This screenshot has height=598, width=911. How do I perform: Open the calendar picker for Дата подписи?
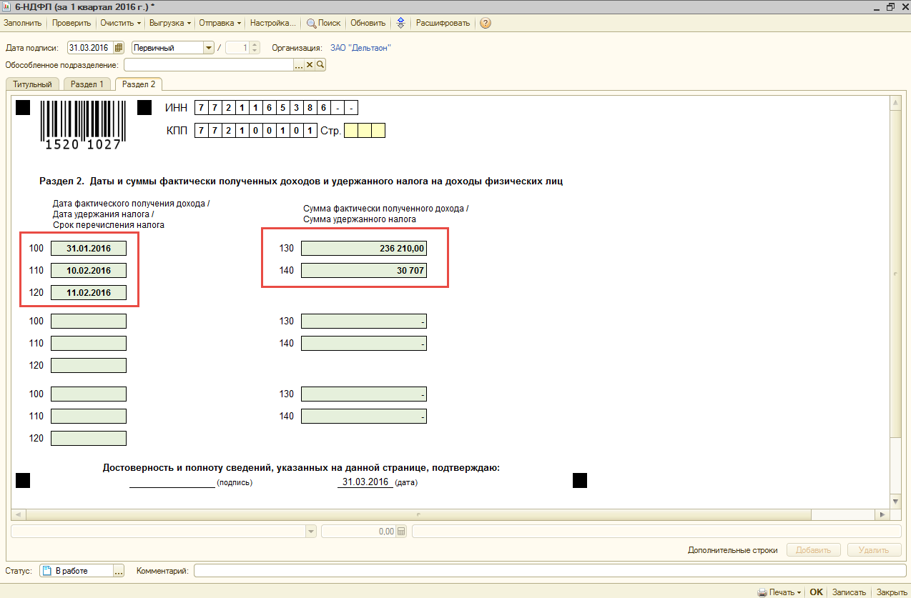point(119,48)
